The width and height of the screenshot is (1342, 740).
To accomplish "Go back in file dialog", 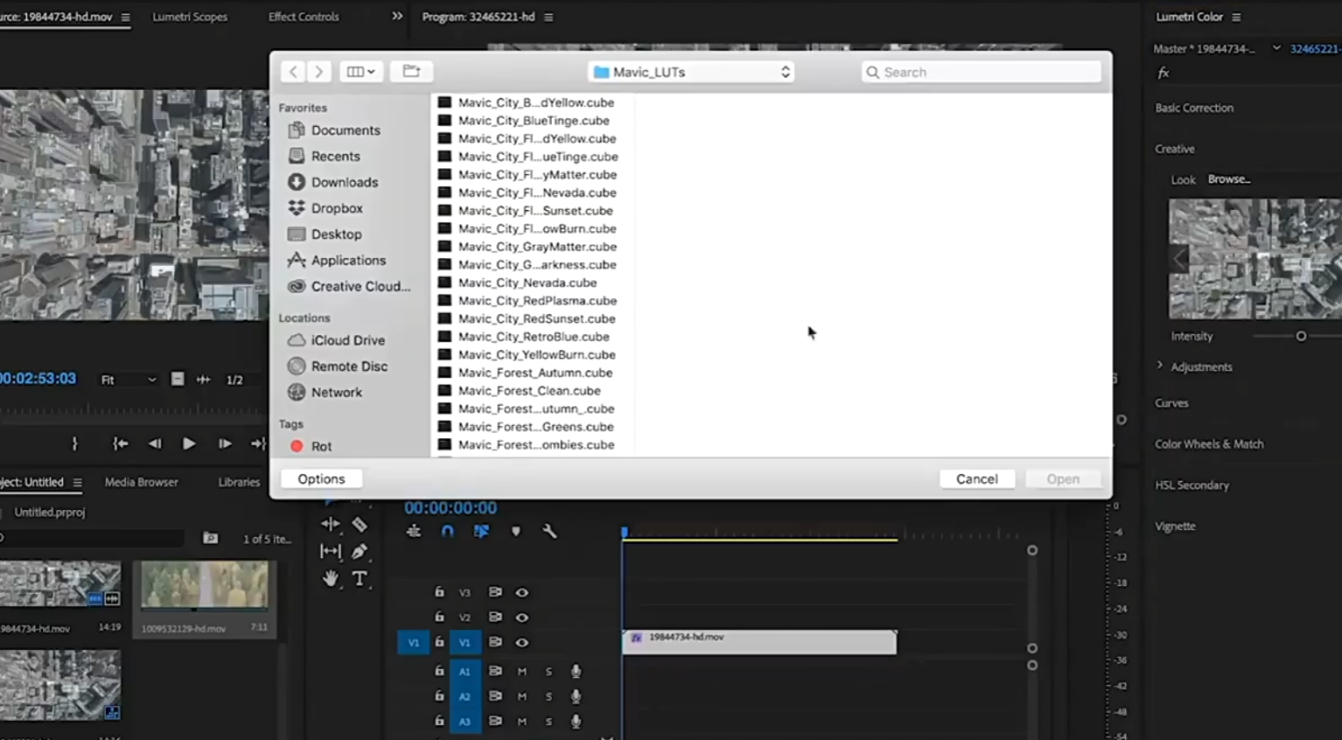I will click(293, 72).
